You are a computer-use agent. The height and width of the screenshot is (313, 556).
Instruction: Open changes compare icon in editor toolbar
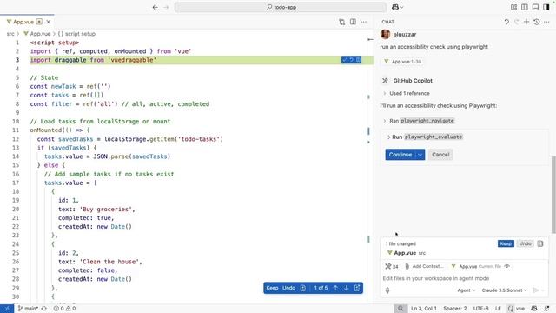pyautogui.click(x=341, y=22)
